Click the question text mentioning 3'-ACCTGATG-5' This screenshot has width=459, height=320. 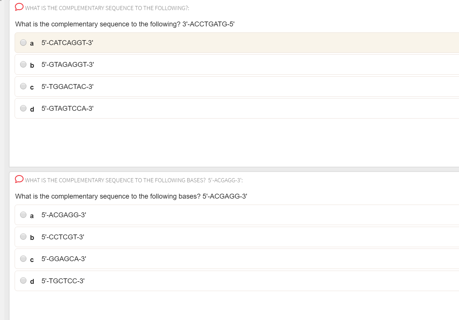pyautogui.click(x=125, y=24)
